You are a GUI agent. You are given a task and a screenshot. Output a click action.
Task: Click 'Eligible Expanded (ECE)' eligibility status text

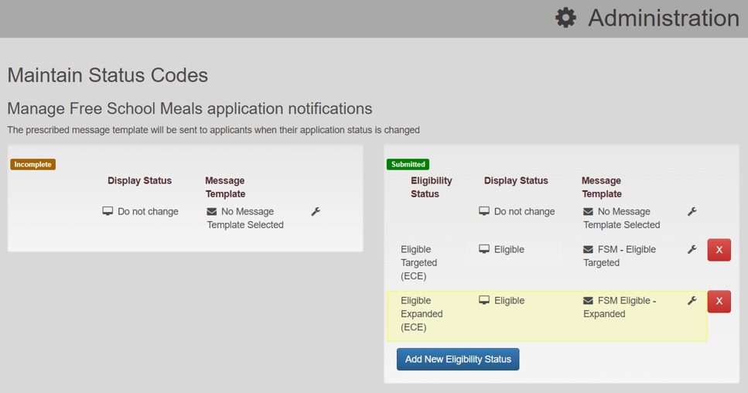click(x=422, y=314)
